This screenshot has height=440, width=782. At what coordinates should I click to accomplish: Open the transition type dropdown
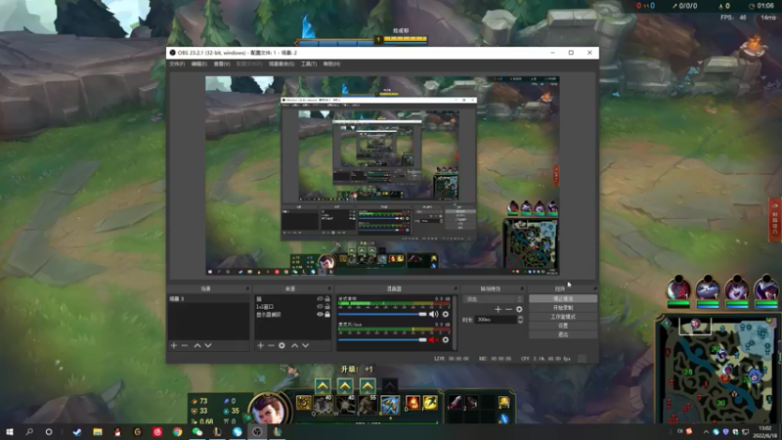point(494,299)
